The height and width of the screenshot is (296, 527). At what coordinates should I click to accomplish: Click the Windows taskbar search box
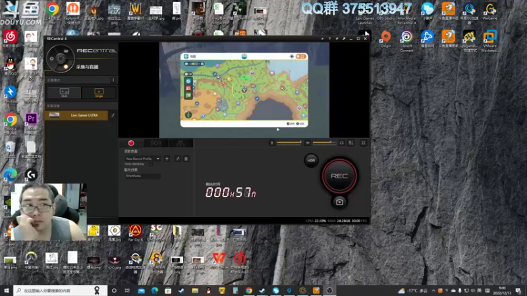(x=61, y=290)
